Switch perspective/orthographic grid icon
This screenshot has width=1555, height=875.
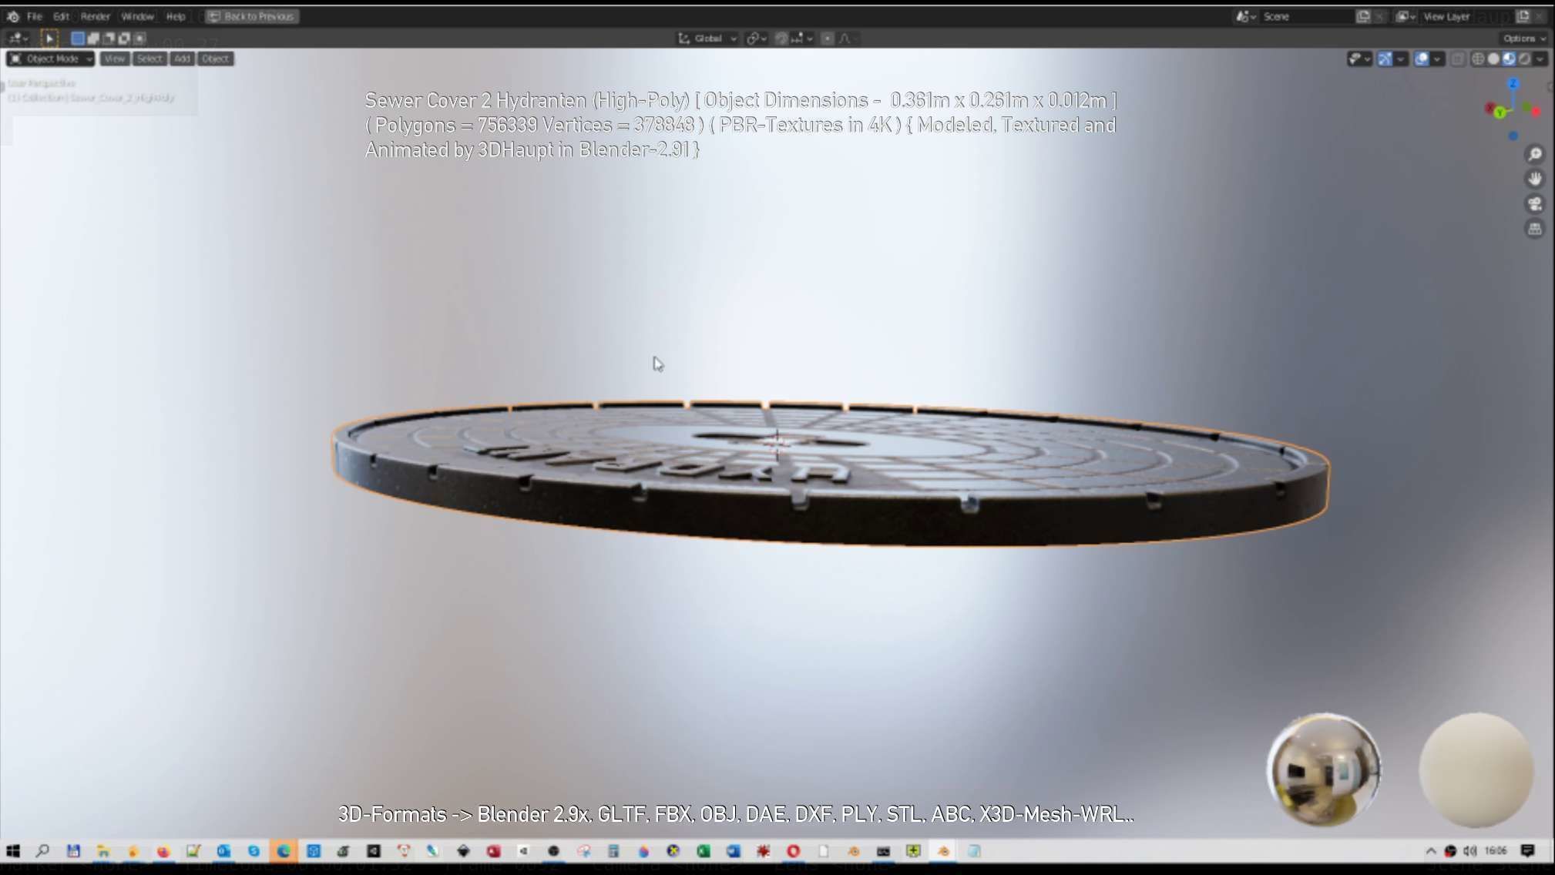1534,229
